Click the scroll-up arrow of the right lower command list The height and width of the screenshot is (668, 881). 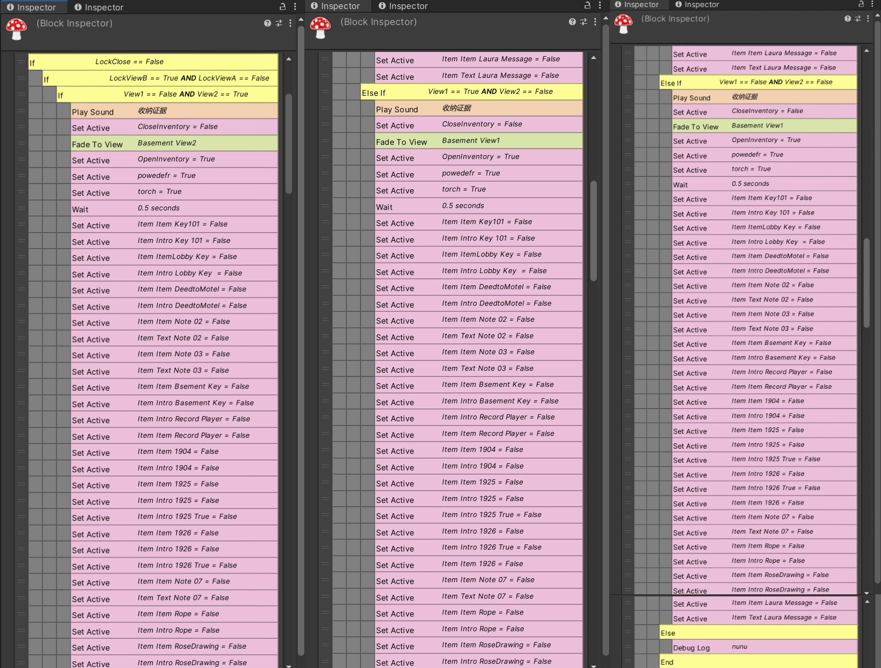[866, 601]
